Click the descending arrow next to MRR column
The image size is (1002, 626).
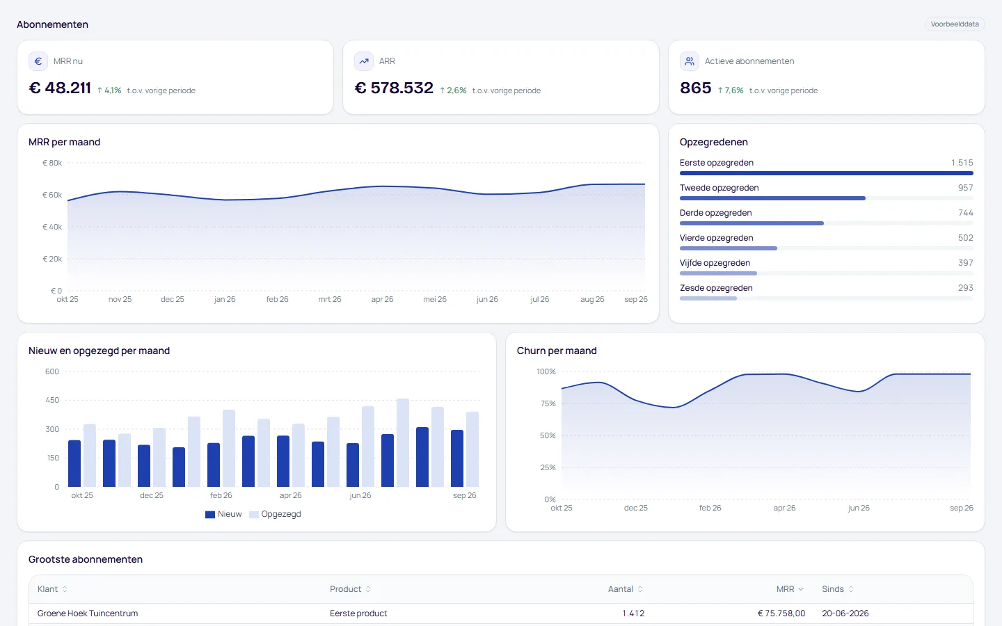[801, 589]
